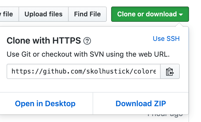Collapse the green Clone or download menu
Image resolution: width=201 pixels, height=122 pixels.
150,14
